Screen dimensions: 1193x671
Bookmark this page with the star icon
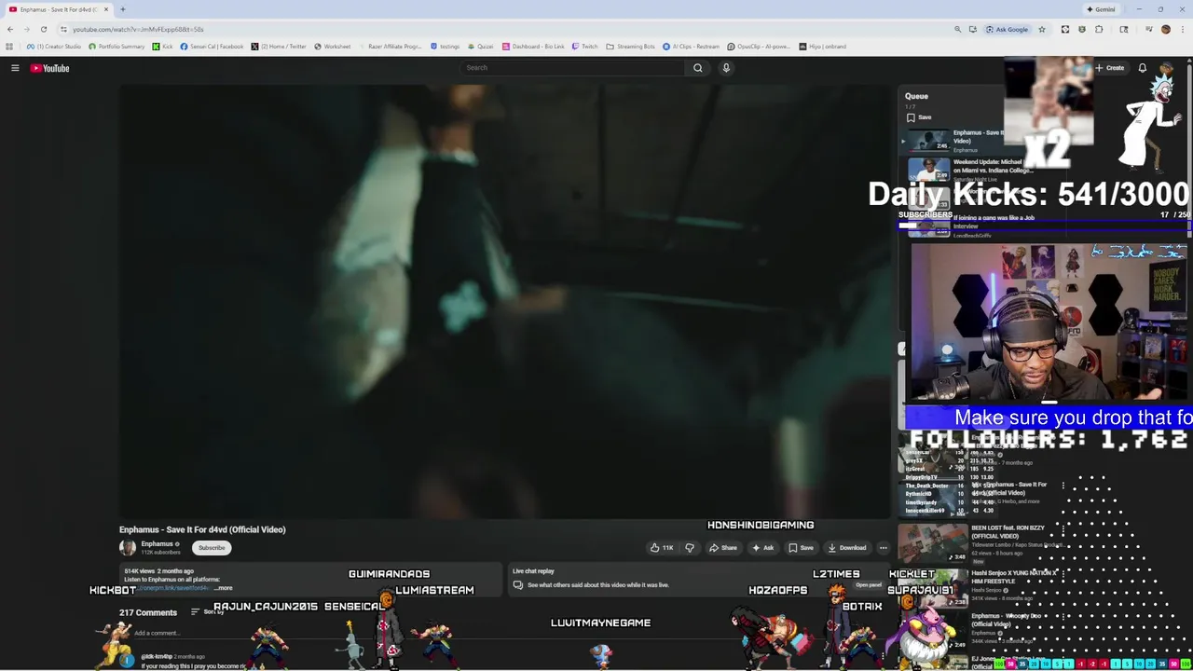click(x=1042, y=29)
